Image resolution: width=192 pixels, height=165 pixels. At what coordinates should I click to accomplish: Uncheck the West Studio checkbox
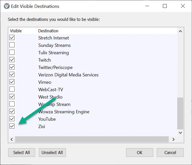point(12,97)
